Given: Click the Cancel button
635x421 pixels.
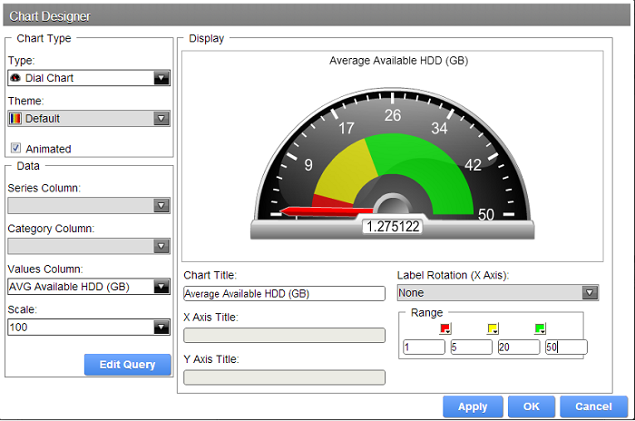Looking at the screenshot, I should [593, 406].
